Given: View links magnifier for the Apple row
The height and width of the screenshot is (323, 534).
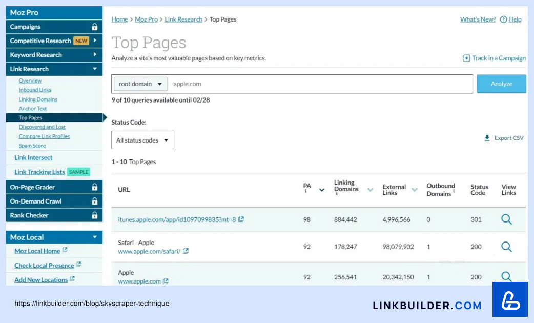Looking at the screenshot, I should [x=506, y=276].
